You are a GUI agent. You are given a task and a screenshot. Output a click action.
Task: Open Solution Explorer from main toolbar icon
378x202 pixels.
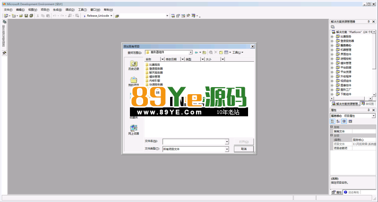[173, 16]
